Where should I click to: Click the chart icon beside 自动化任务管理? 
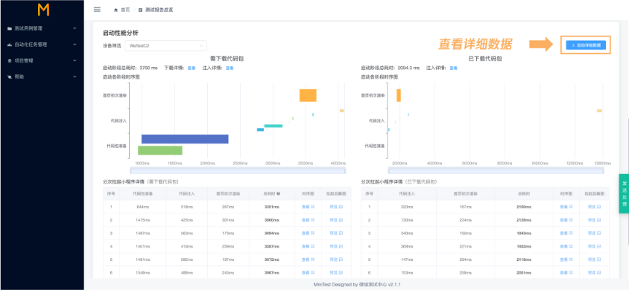click(10, 45)
